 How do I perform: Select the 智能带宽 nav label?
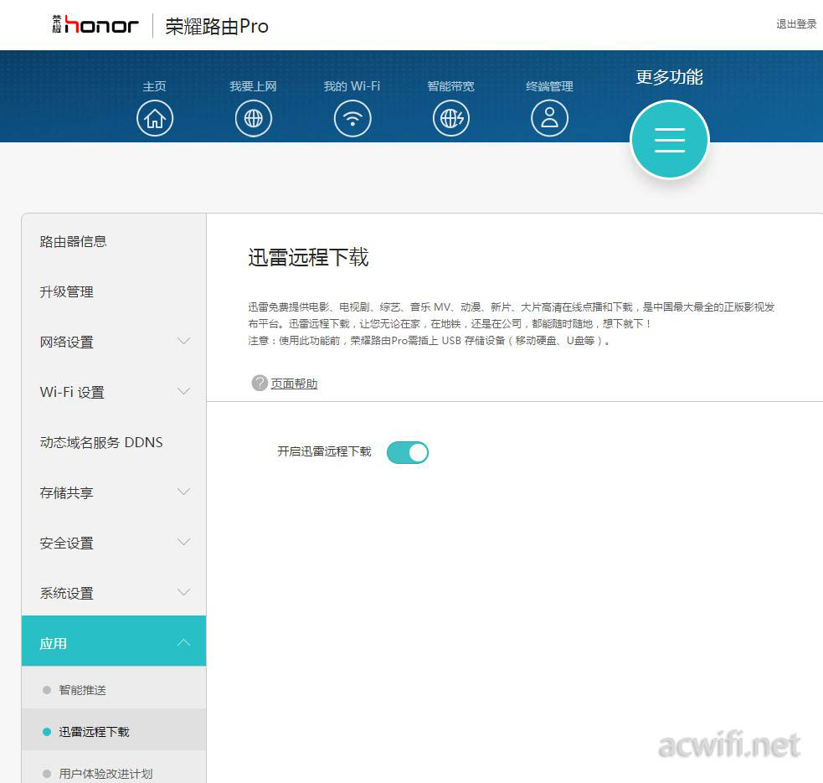451,86
